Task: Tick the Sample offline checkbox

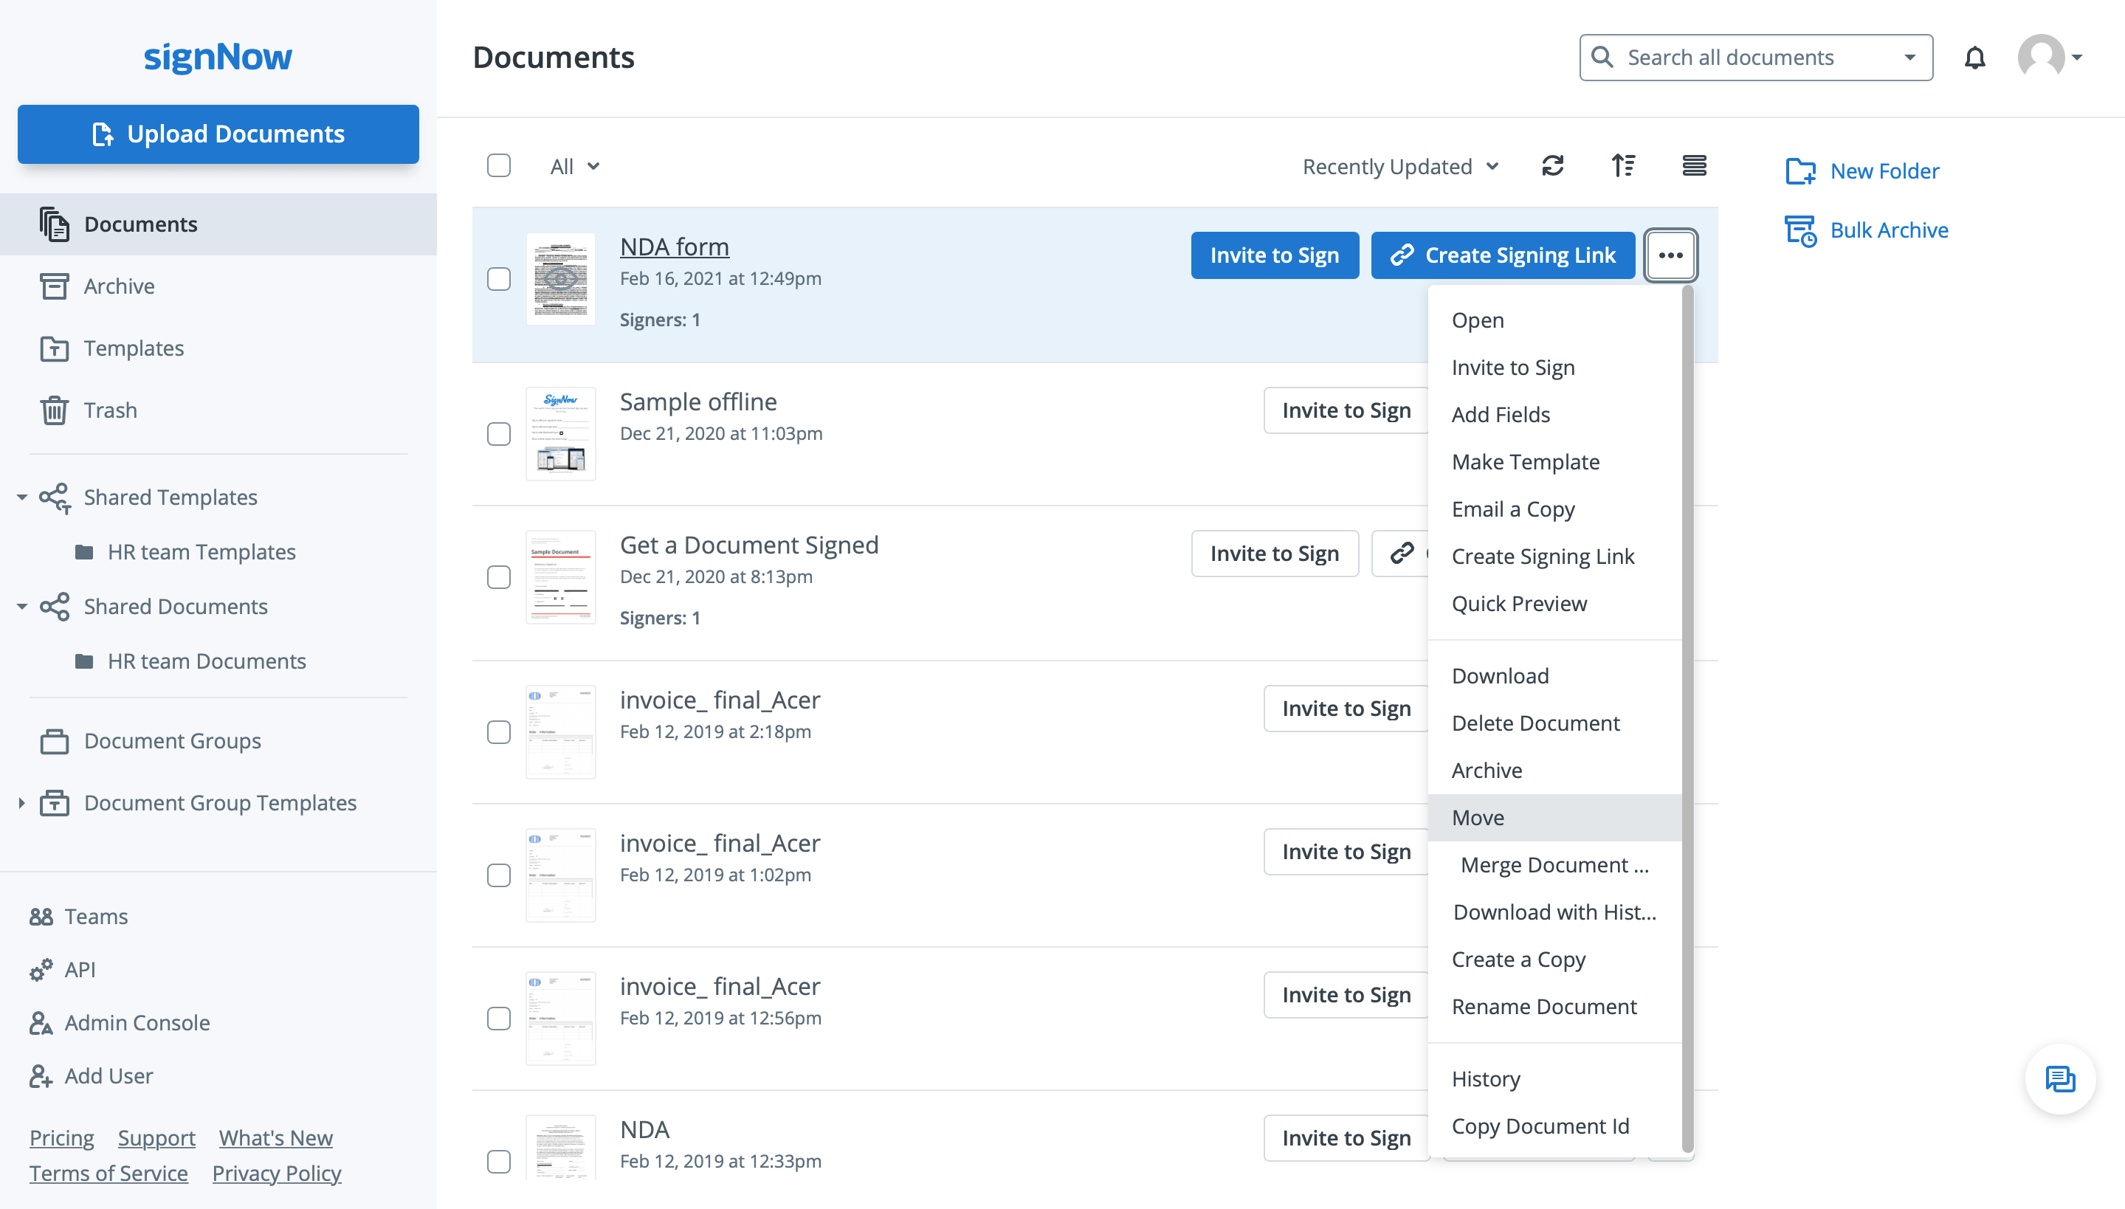Action: [498, 434]
